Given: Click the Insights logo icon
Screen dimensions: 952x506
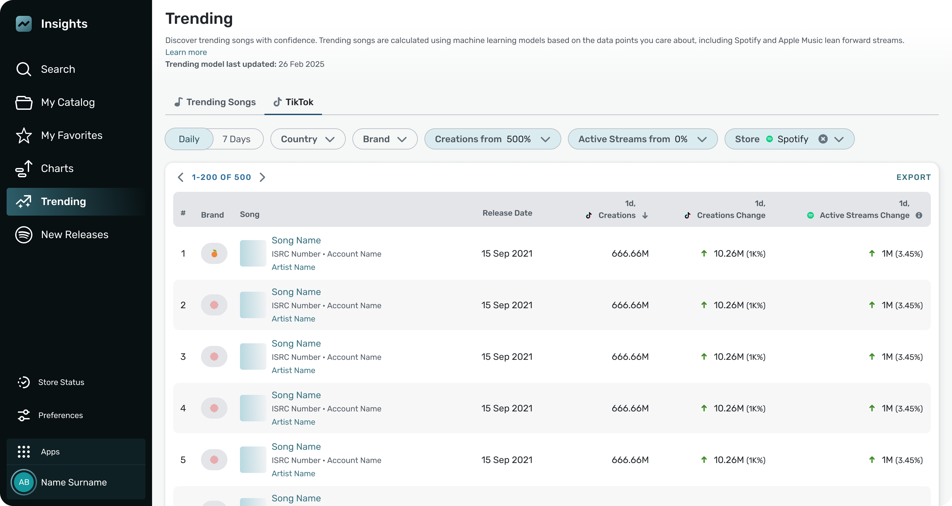Looking at the screenshot, I should click(24, 24).
